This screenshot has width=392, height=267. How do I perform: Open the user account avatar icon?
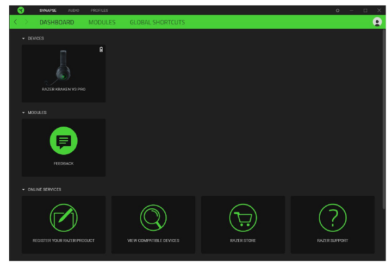click(x=377, y=22)
